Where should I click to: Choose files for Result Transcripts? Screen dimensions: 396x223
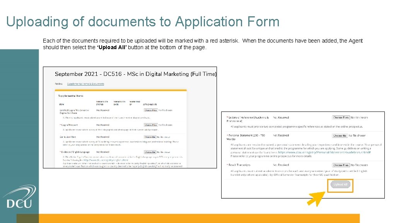click(341, 165)
